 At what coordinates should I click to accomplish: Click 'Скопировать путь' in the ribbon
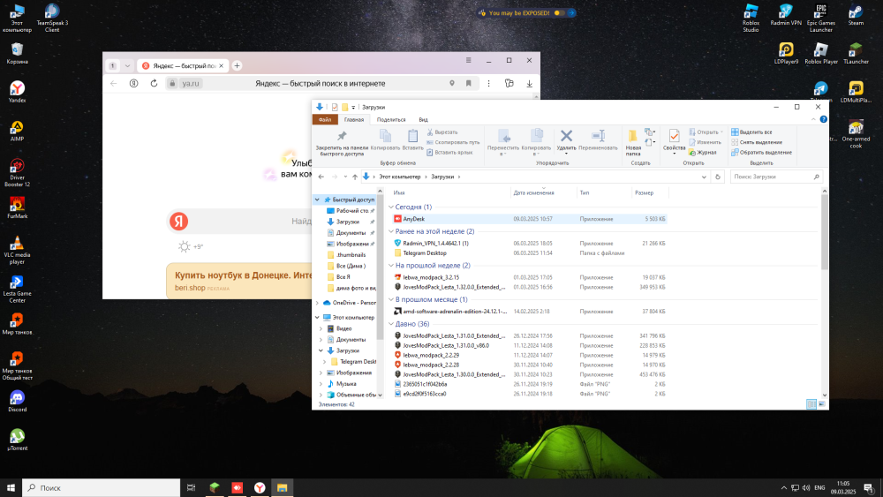click(453, 142)
